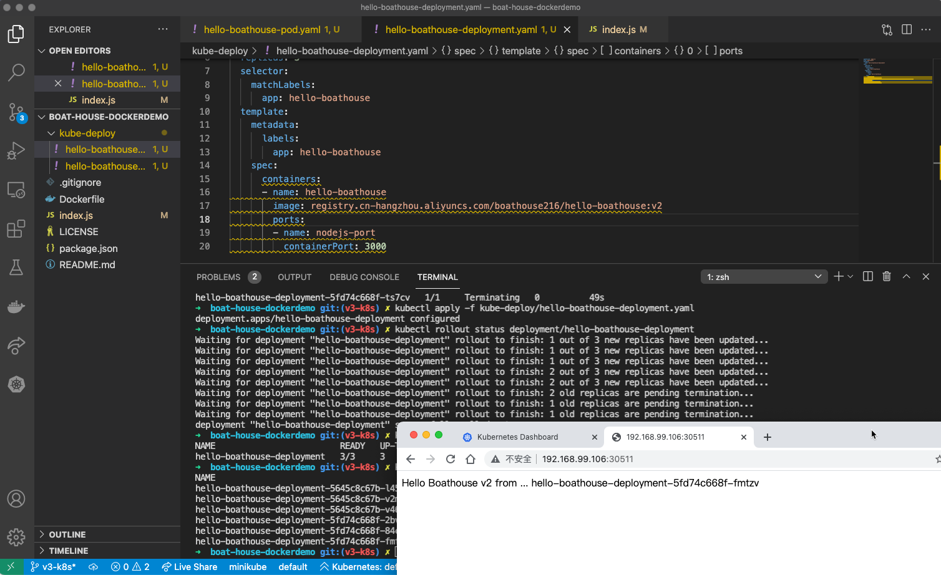Open Source Control view with 3 changes

[x=16, y=112]
